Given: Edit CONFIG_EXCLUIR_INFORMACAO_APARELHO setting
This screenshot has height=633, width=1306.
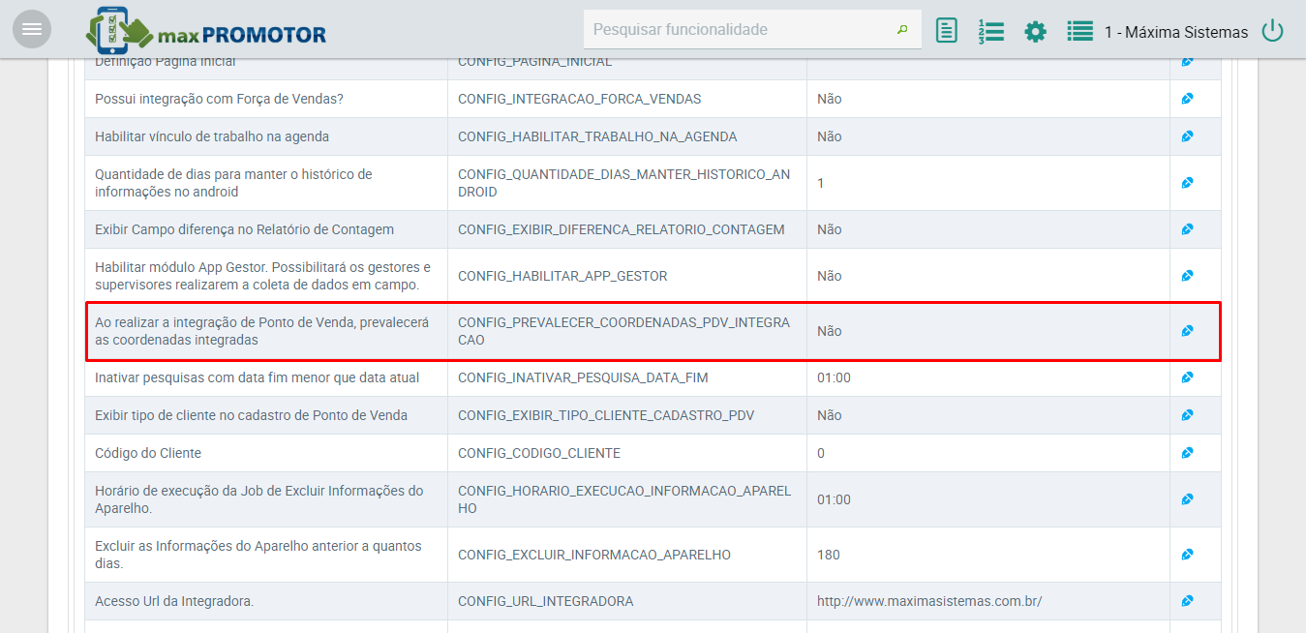Looking at the screenshot, I should [x=1187, y=555].
